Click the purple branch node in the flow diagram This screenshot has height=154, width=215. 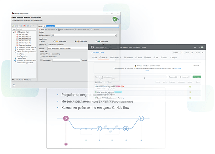pyautogui.click(x=66, y=118)
